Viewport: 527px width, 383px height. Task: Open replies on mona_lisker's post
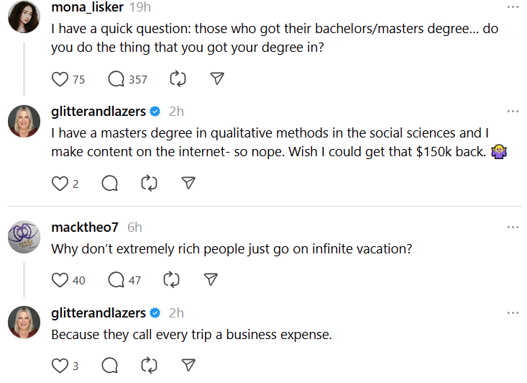(116, 79)
